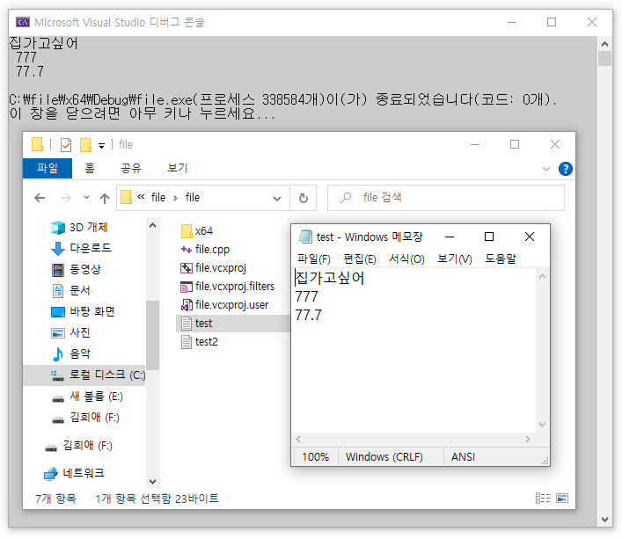Click in the file 검색 search box

pyautogui.click(x=446, y=198)
